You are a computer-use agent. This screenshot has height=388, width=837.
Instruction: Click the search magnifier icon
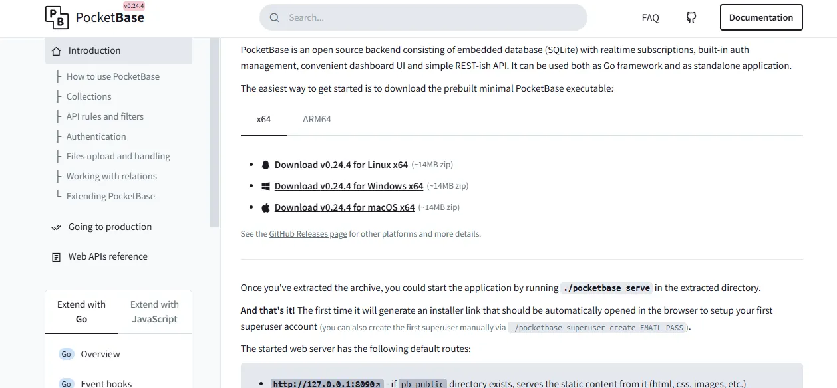pyautogui.click(x=274, y=18)
